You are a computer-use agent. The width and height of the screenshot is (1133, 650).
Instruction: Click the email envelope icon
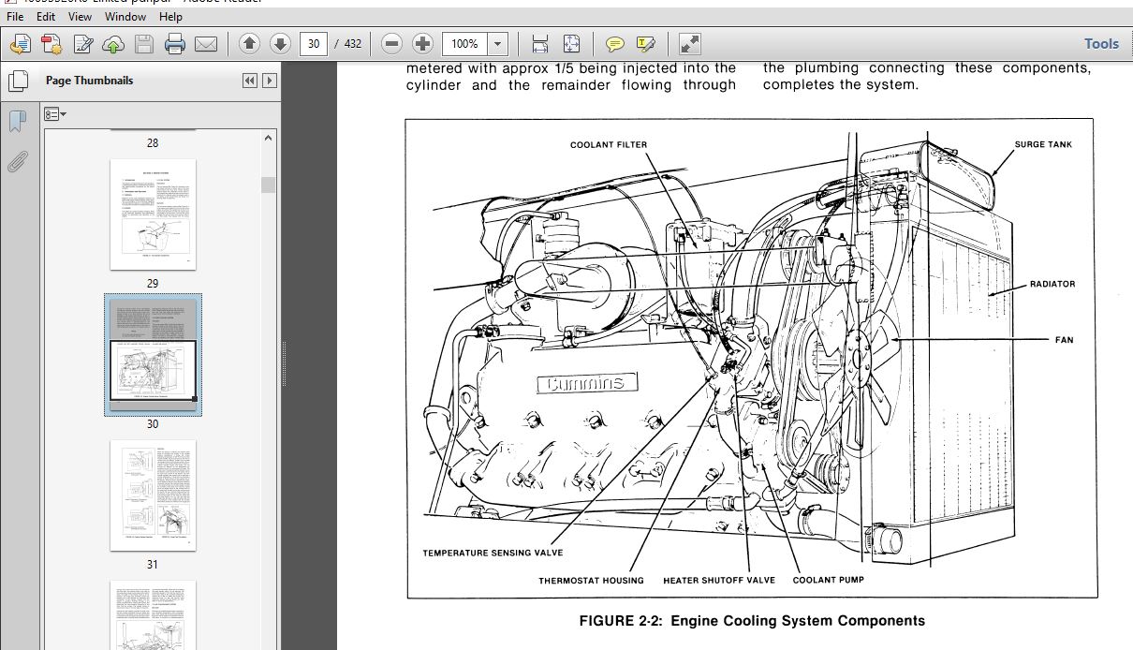point(205,43)
